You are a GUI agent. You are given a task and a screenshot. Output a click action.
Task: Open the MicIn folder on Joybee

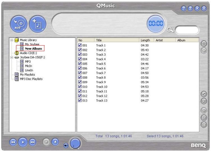[28, 66]
